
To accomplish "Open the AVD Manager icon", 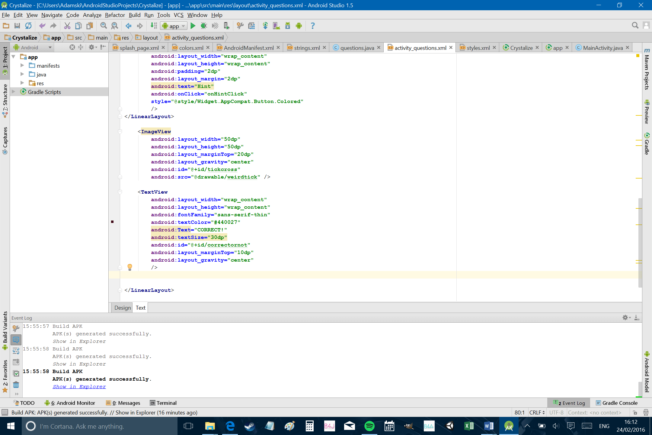I will pos(276,26).
